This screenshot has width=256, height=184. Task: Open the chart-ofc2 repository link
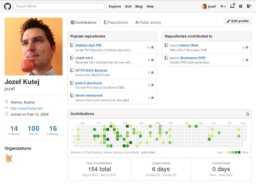point(84,58)
